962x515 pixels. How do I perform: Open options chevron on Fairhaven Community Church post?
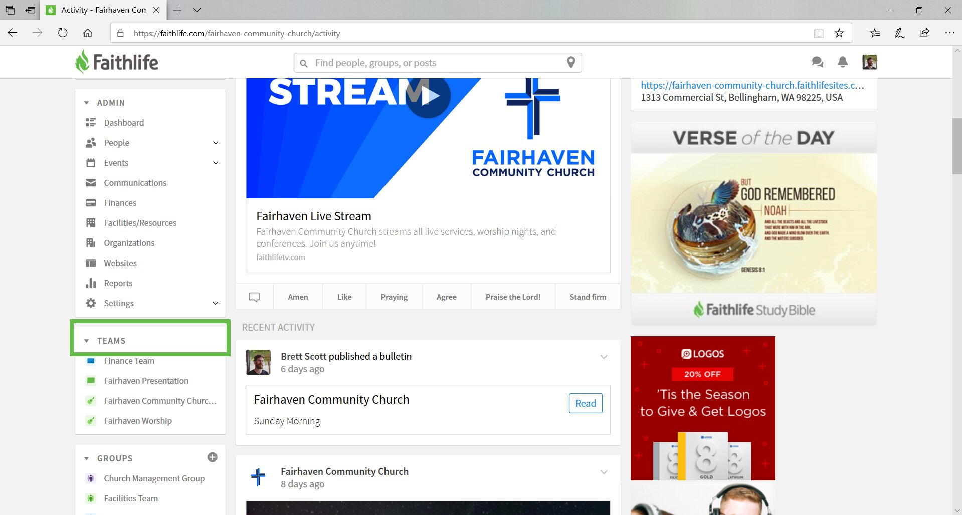coord(604,472)
